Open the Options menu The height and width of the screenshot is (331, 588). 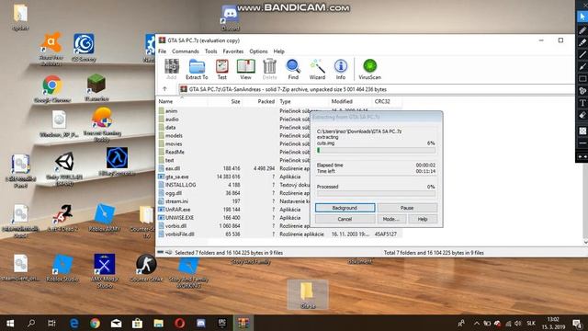coord(258,51)
